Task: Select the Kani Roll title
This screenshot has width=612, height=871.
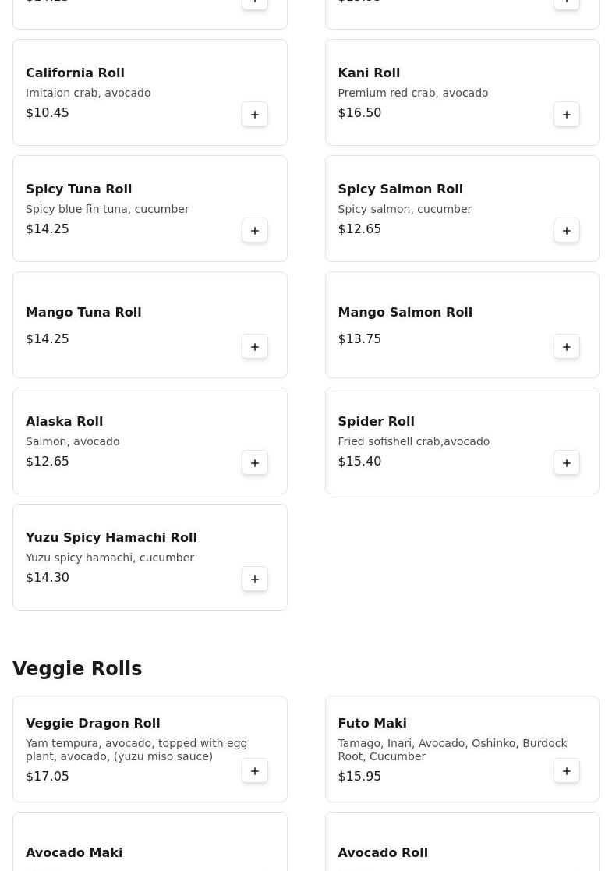Action: (369, 73)
